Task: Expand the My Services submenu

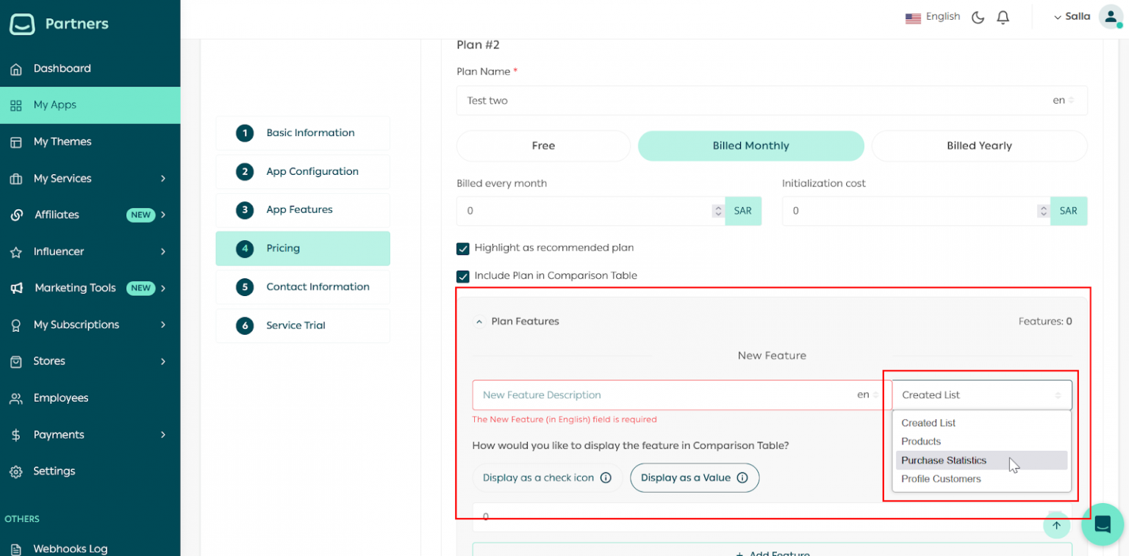Action: click(62, 178)
